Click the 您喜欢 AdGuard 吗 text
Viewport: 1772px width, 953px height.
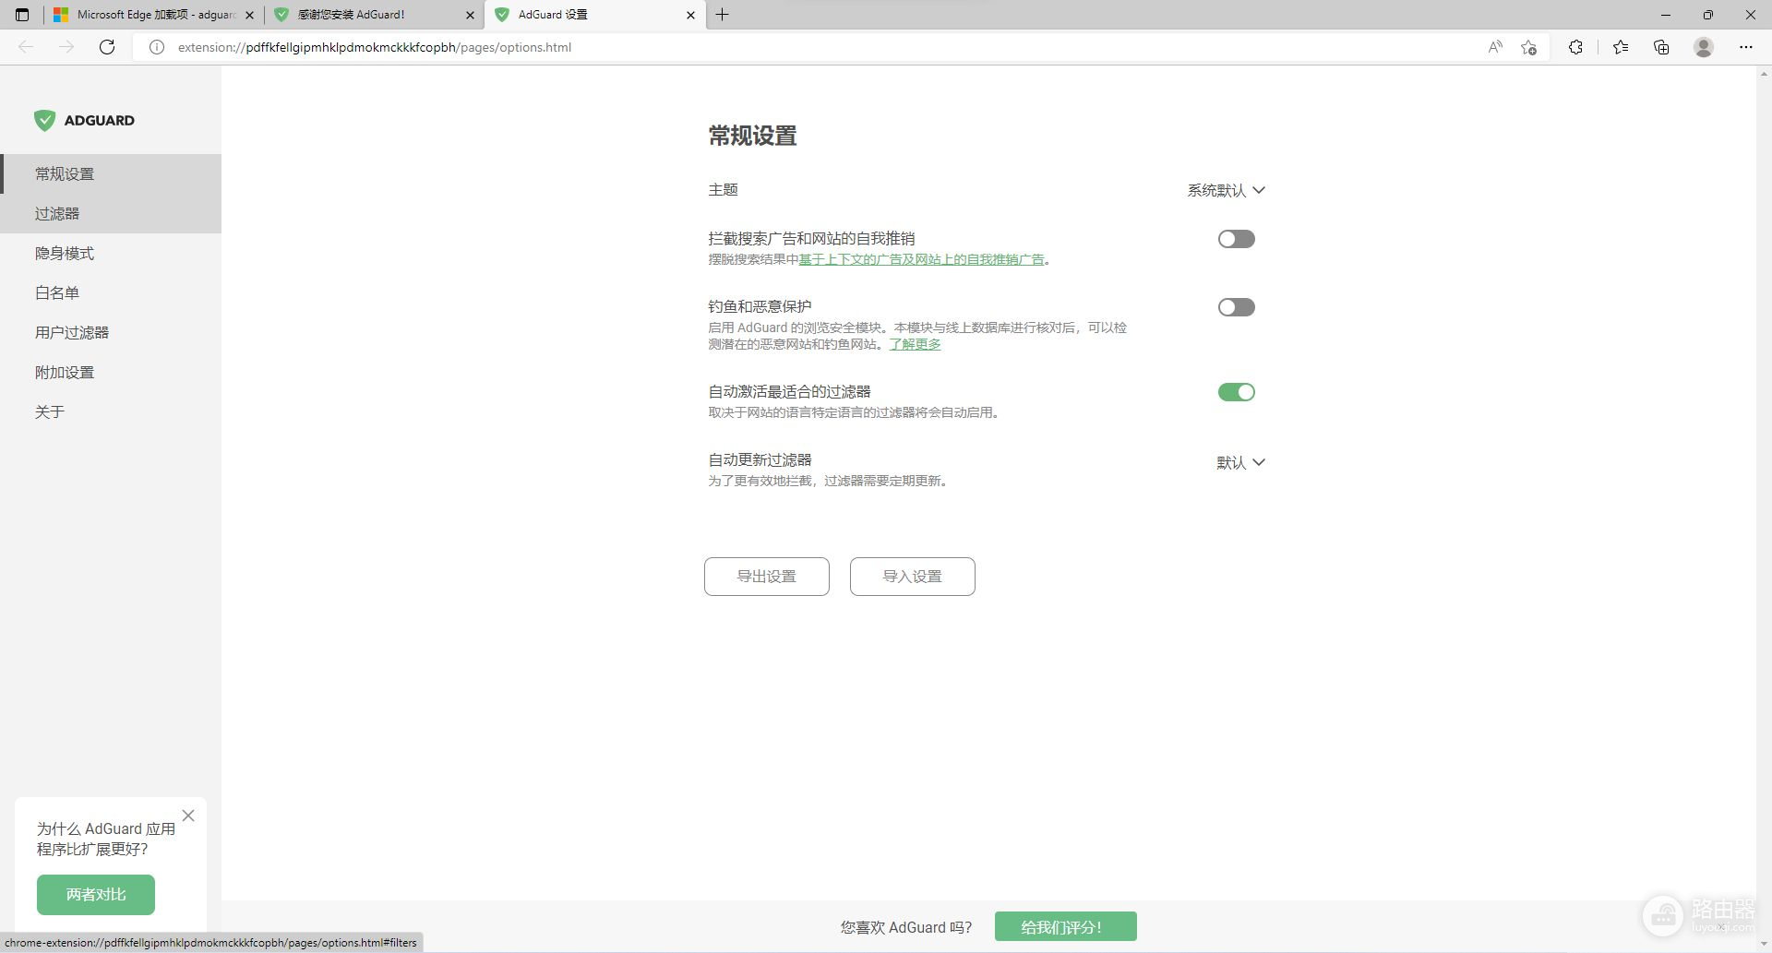(906, 927)
